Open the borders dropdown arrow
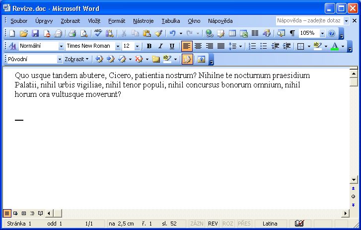 click(x=309, y=46)
